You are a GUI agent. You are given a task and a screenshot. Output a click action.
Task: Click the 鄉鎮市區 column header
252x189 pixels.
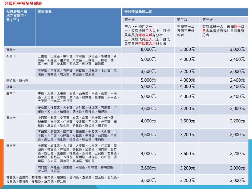[x=45, y=12]
